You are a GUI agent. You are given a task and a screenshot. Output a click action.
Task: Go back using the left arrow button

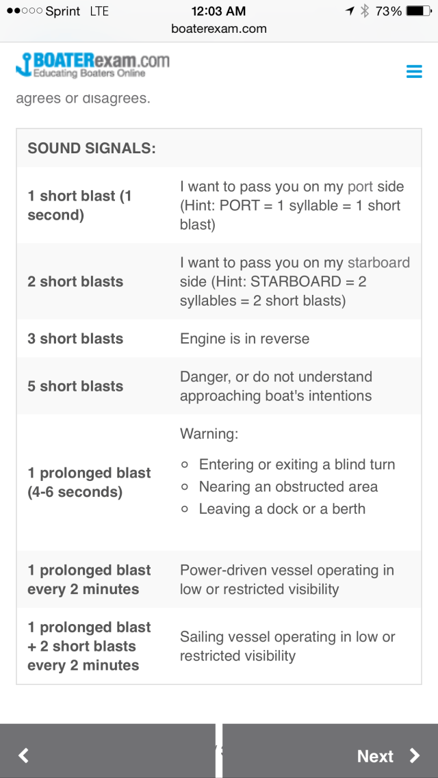click(24, 755)
